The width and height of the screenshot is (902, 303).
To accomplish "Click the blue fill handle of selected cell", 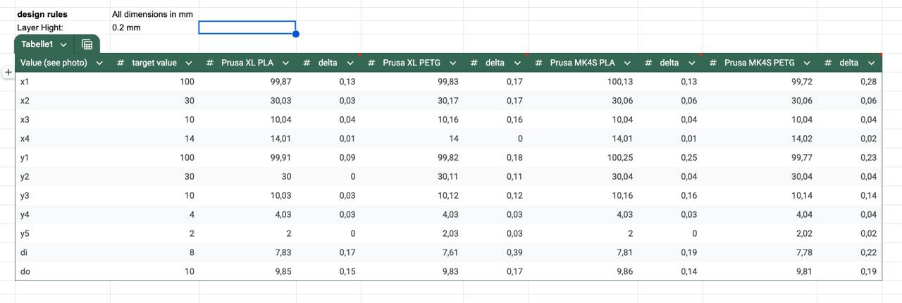I will pyautogui.click(x=296, y=34).
